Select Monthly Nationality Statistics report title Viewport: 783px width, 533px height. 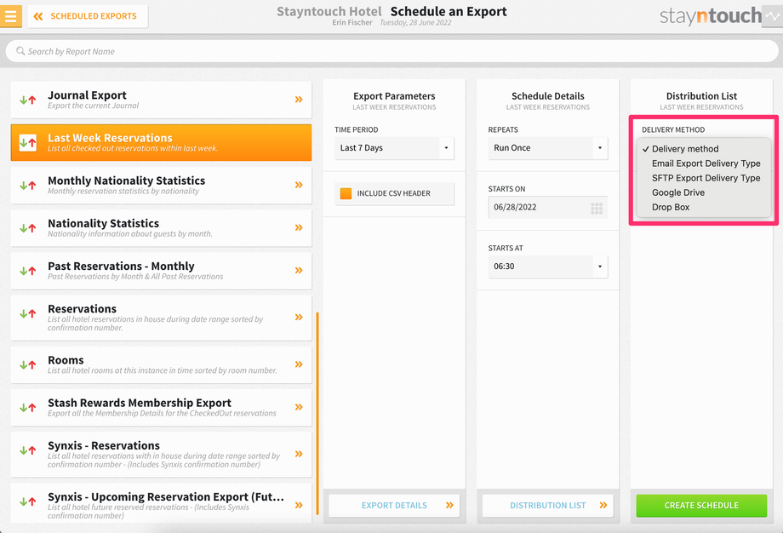tap(126, 181)
